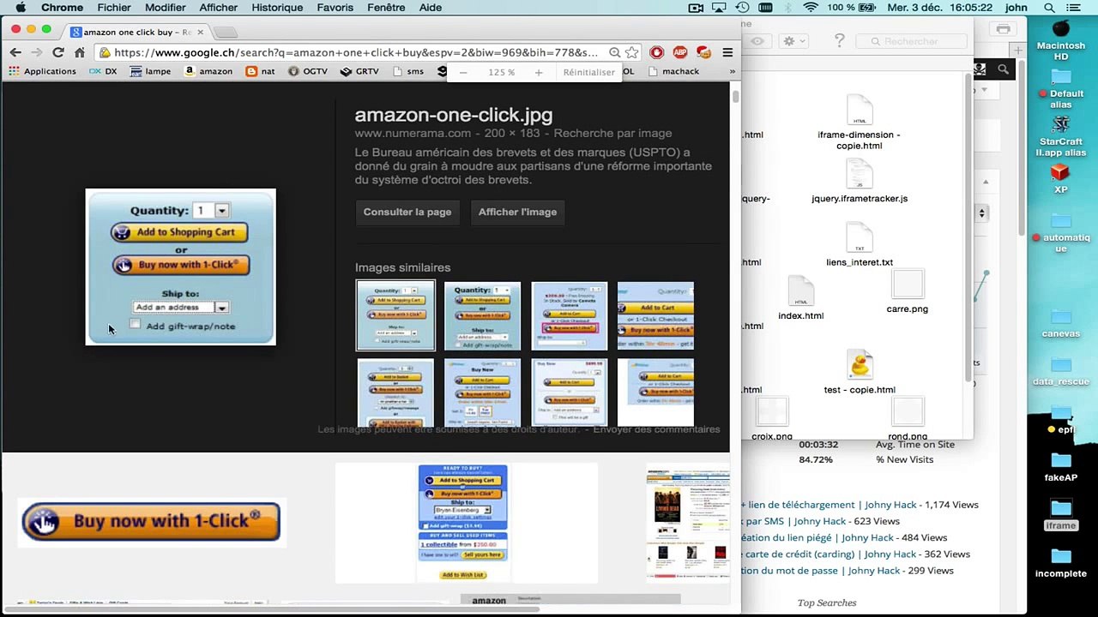Click the Consulter la page button
Viewport: 1098px width, 617px height.
(407, 213)
